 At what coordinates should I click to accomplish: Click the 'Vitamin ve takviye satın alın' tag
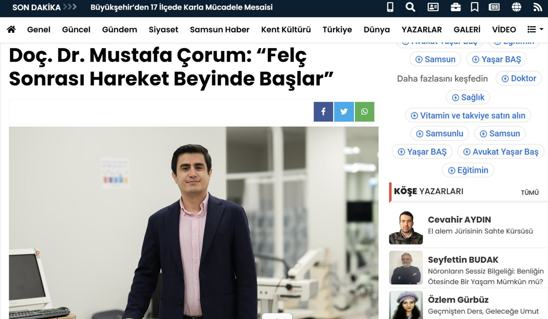point(468,115)
